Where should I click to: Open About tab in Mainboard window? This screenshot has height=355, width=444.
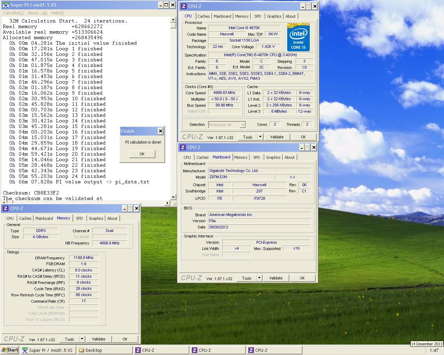click(290, 157)
